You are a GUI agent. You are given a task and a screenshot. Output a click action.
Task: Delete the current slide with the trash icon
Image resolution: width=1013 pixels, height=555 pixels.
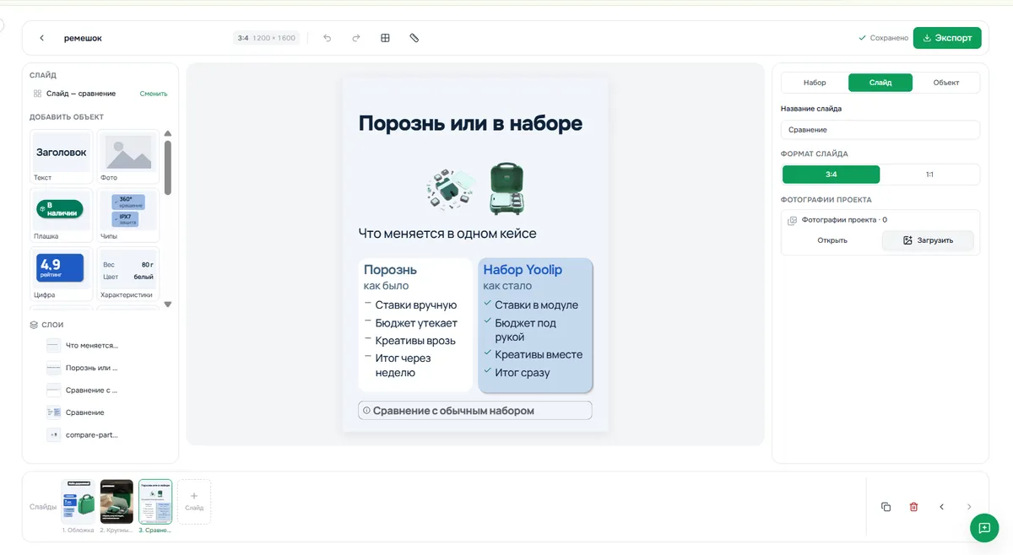(x=913, y=507)
